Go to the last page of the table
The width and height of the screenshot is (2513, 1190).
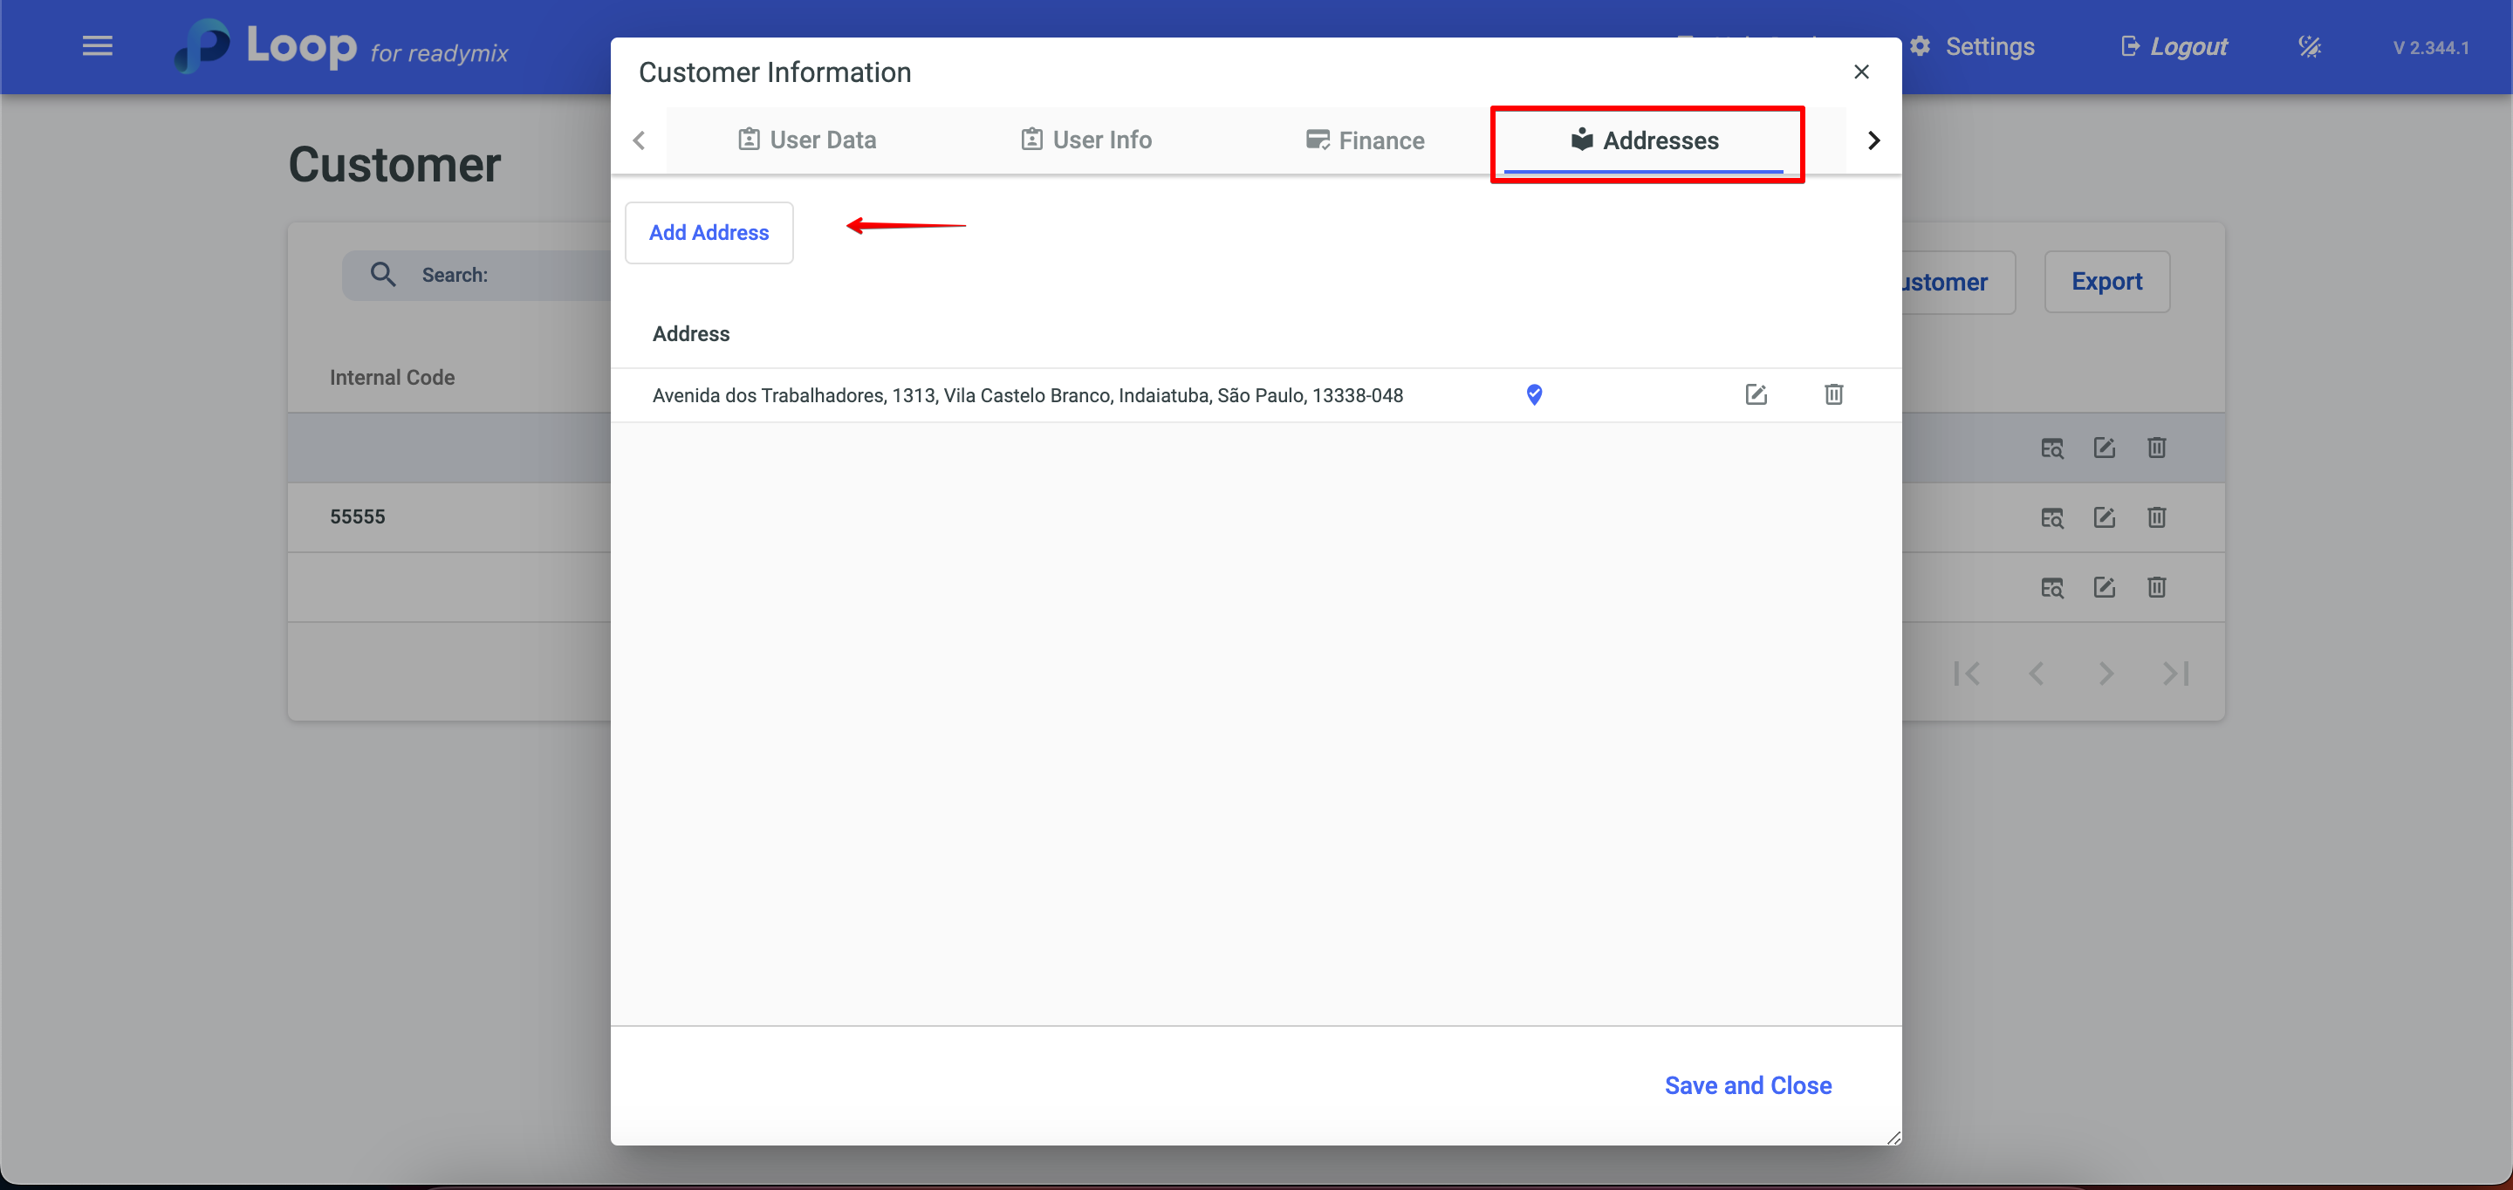(x=2175, y=673)
